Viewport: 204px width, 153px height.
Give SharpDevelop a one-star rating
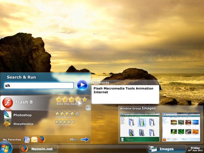(x=57, y=122)
